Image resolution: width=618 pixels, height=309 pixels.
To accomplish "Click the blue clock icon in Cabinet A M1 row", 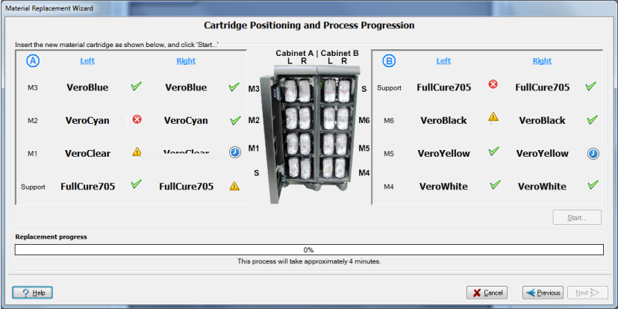I will click(235, 152).
